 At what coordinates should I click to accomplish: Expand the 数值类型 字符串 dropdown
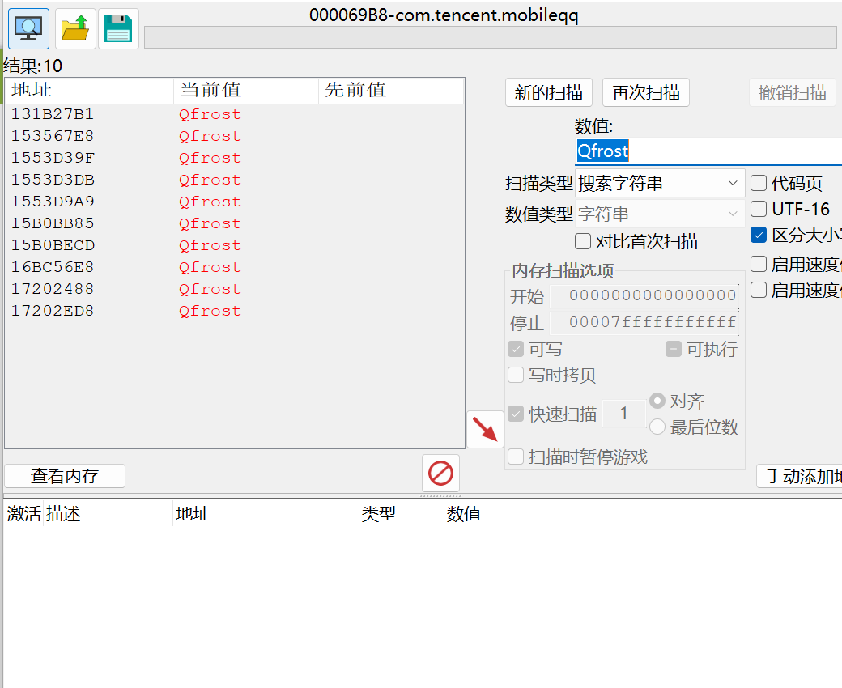(x=659, y=214)
